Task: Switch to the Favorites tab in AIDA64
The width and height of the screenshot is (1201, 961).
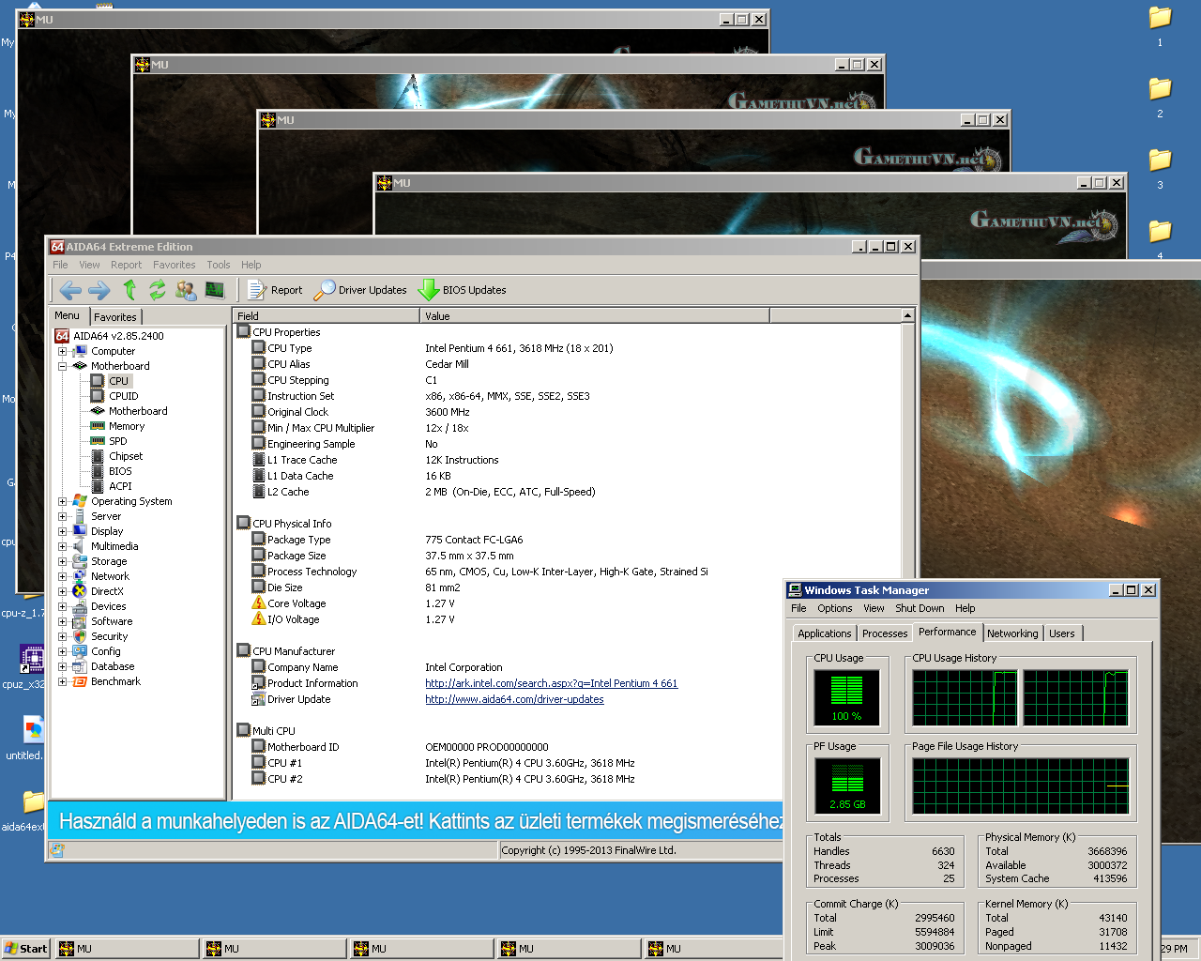Action: [x=115, y=317]
